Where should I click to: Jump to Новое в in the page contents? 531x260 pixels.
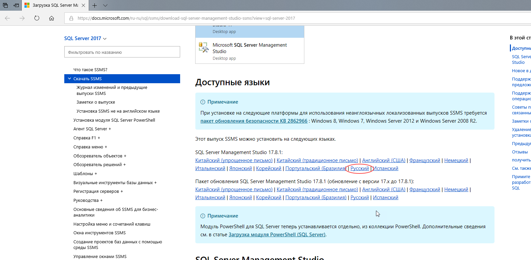click(x=521, y=71)
